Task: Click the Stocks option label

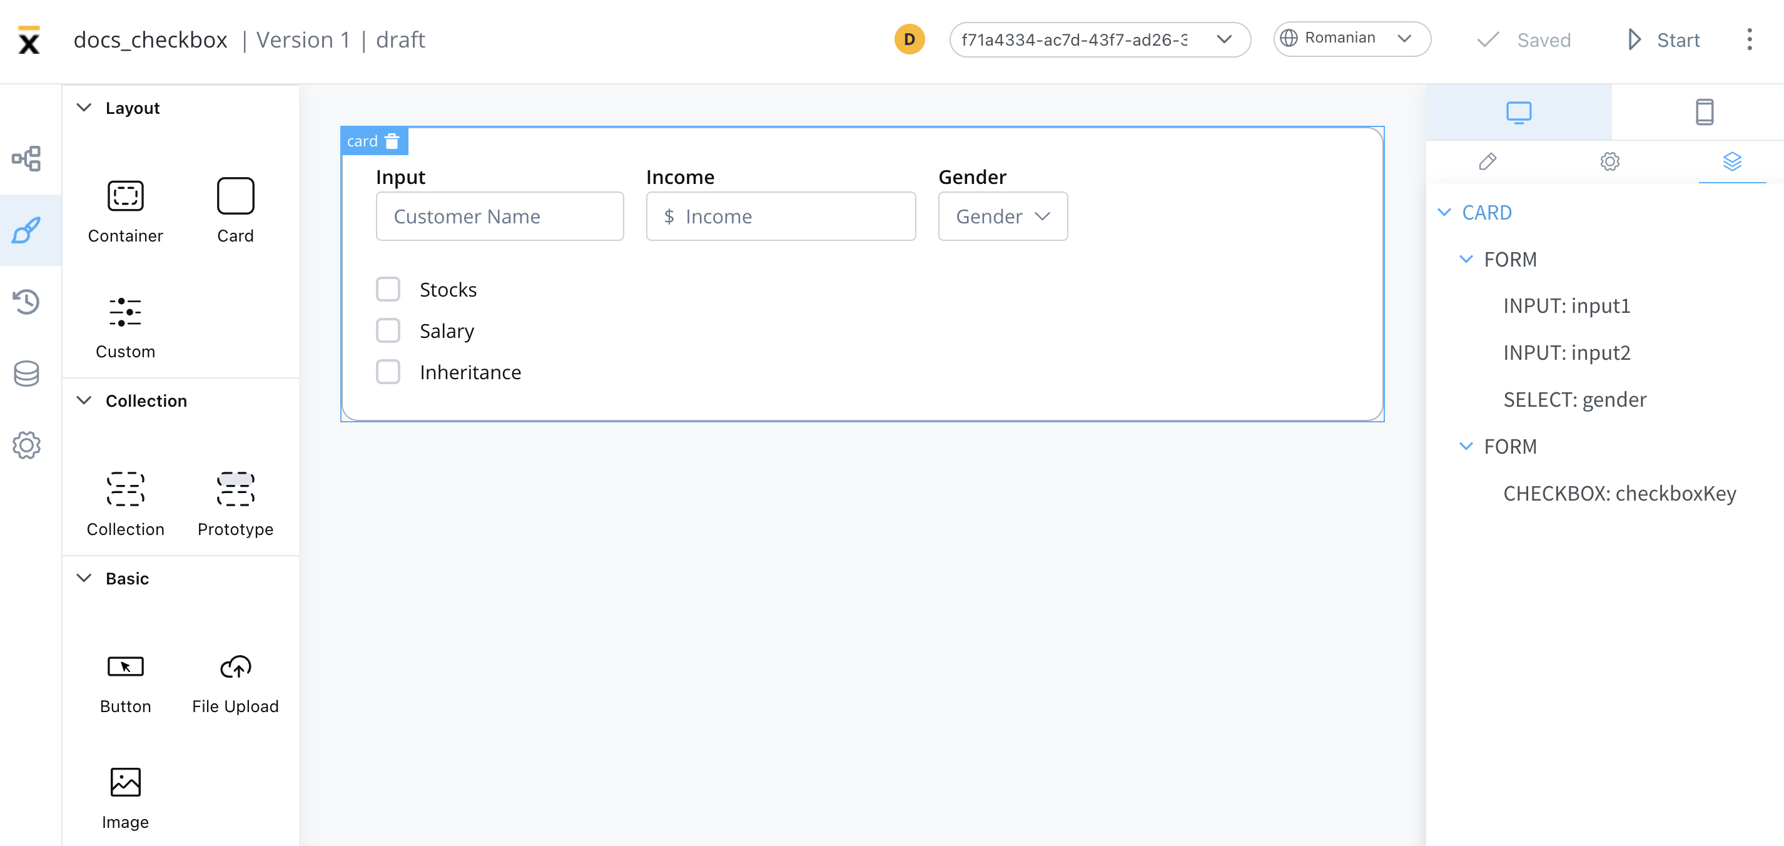Action: pyautogui.click(x=448, y=290)
